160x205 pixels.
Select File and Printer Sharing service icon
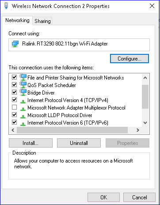[23, 77]
